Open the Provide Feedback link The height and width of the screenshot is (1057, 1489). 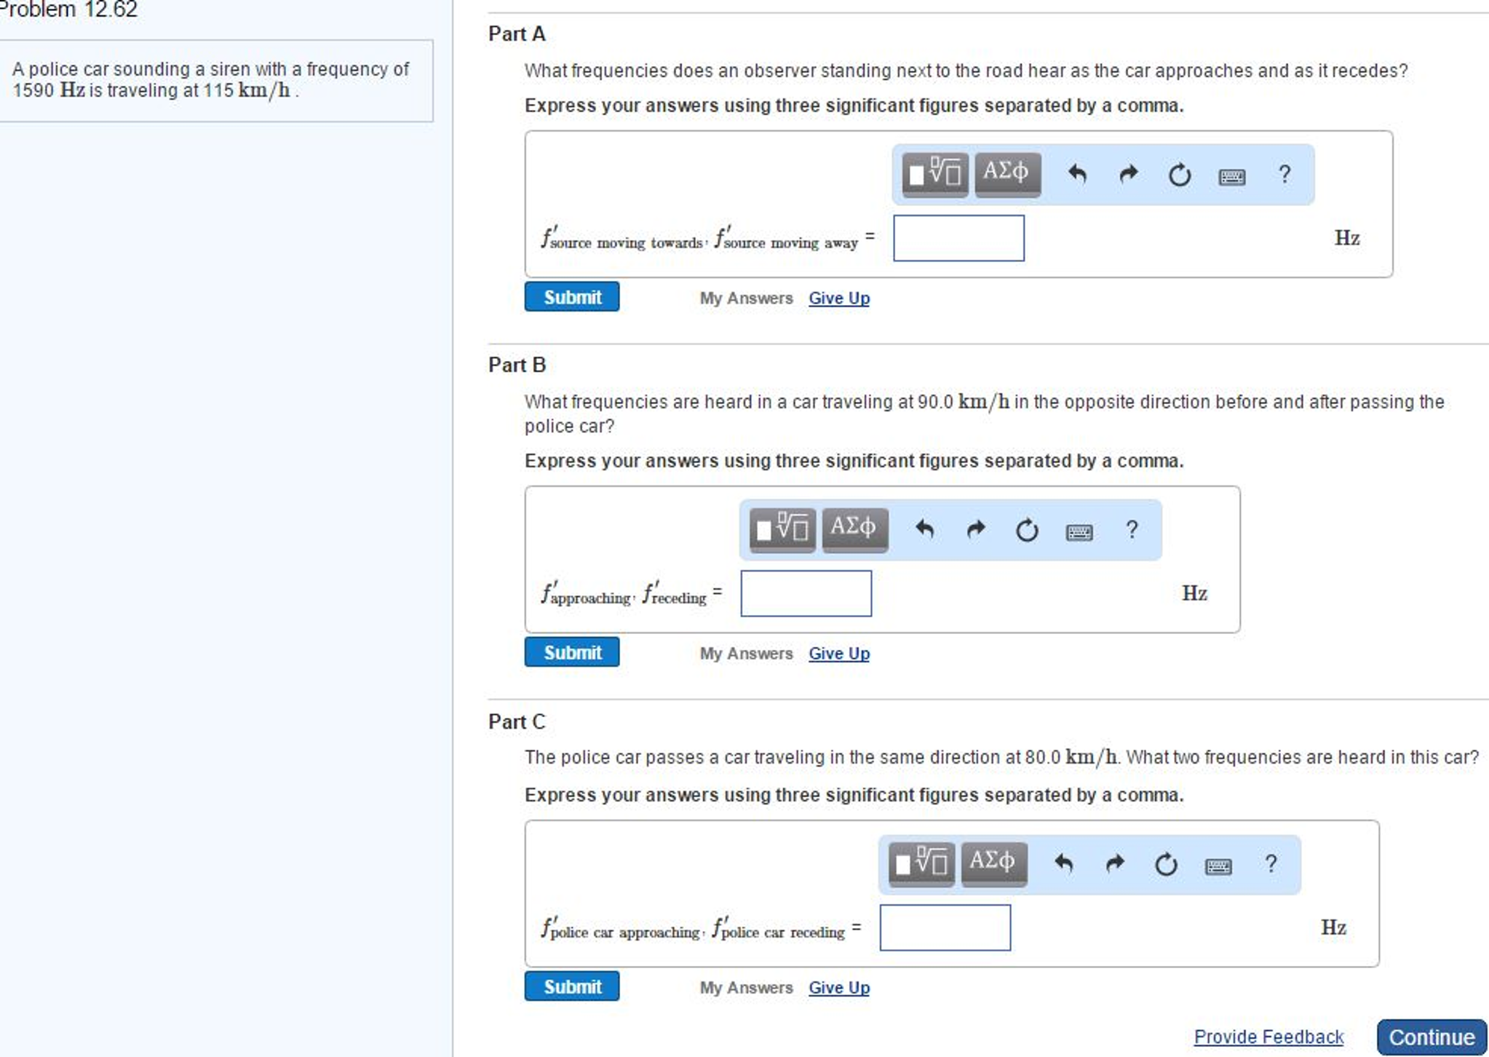(x=1268, y=1037)
